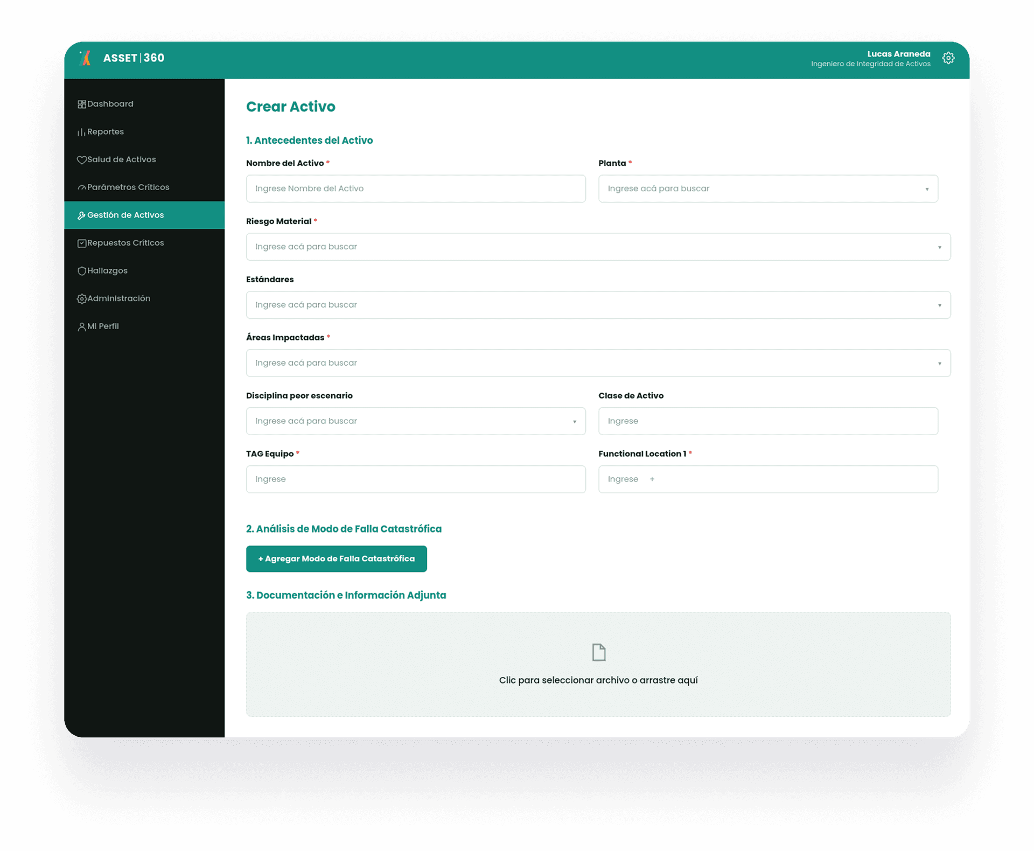Click the TAG Equipo input field
This screenshot has width=1034, height=851.
[x=416, y=479]
